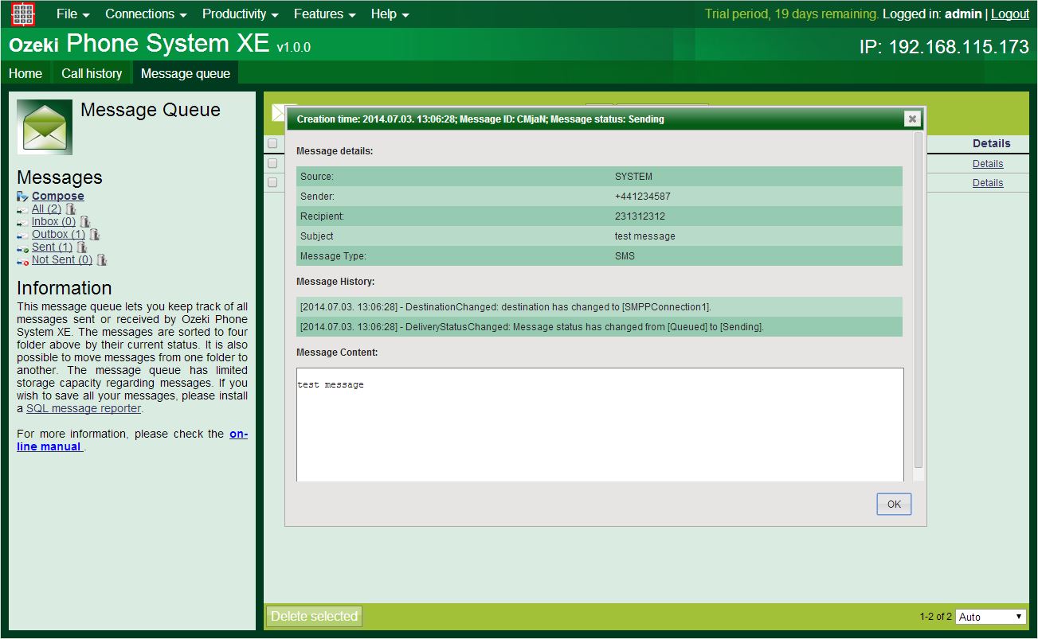Click the trash icon next to All (2)

[71, 209]
